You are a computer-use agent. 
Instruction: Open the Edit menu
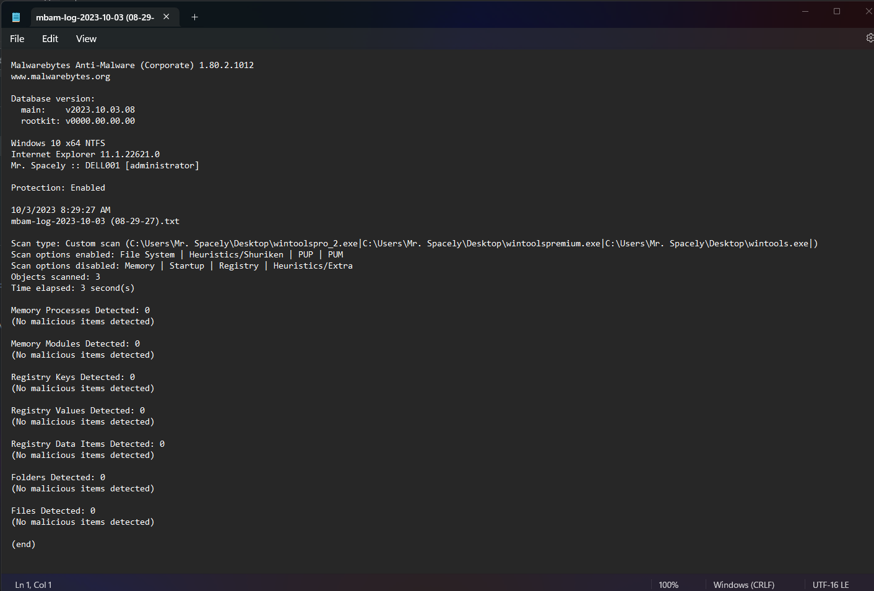(50, 39)
